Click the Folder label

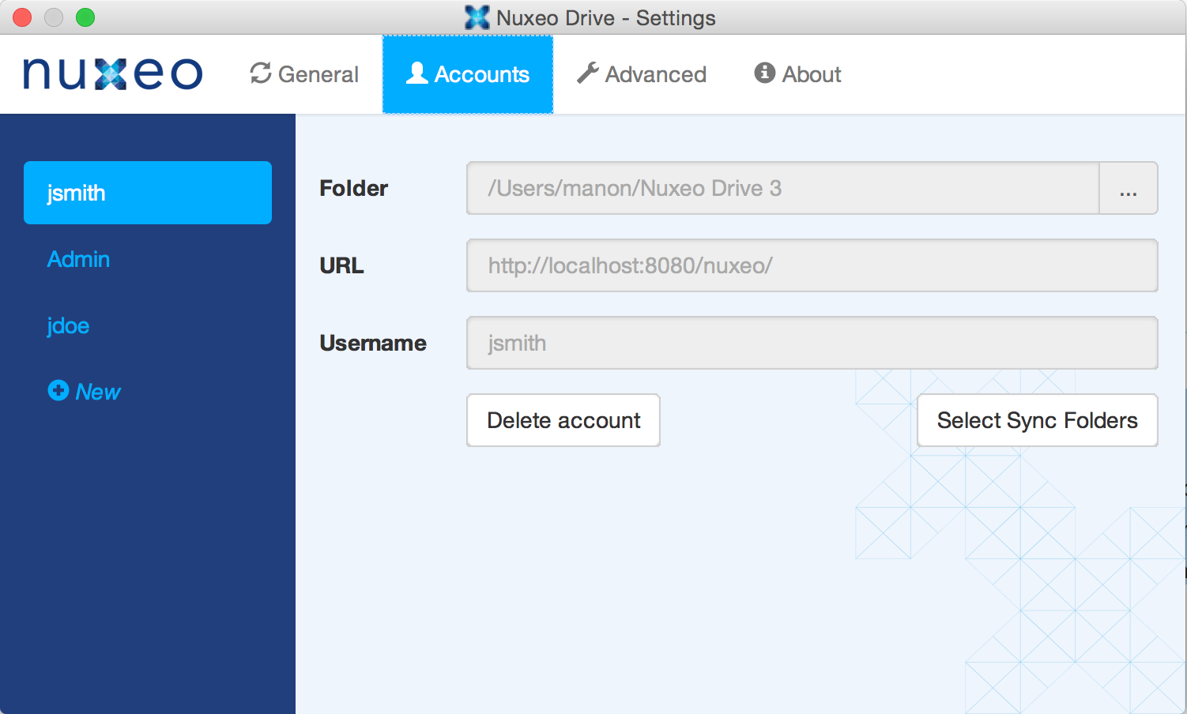tap(353, 188)
